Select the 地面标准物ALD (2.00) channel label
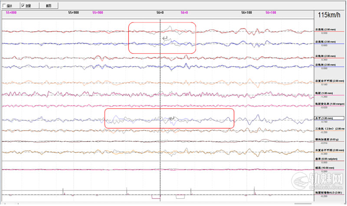 pos(329,193)
